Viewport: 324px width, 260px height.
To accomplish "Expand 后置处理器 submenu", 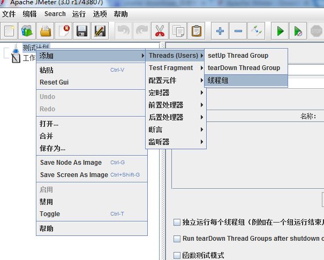I will [x=176, y=117].
